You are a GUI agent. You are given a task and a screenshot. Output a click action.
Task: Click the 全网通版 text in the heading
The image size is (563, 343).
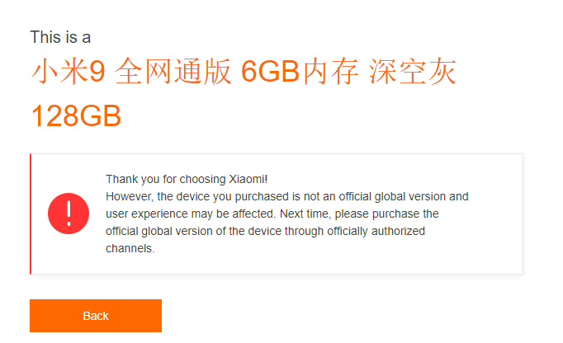[173, 71]
